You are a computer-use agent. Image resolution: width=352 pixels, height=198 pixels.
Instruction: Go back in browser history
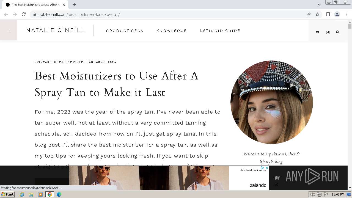click(6, 14)
